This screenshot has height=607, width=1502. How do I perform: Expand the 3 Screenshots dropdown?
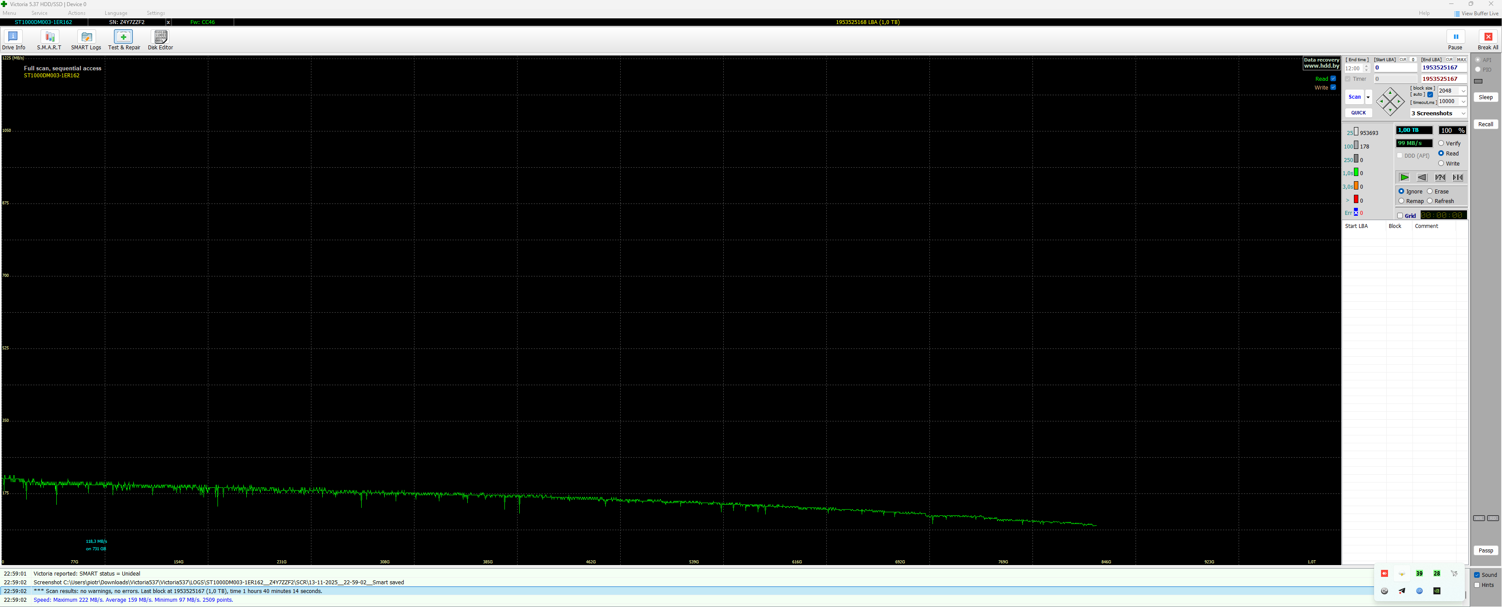1463,114
